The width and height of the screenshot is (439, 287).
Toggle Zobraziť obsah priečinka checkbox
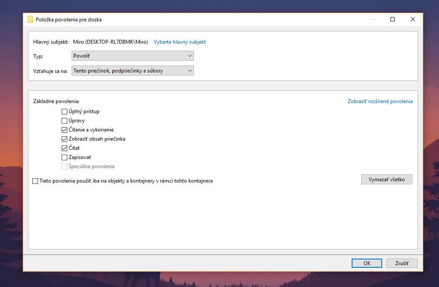64,139
